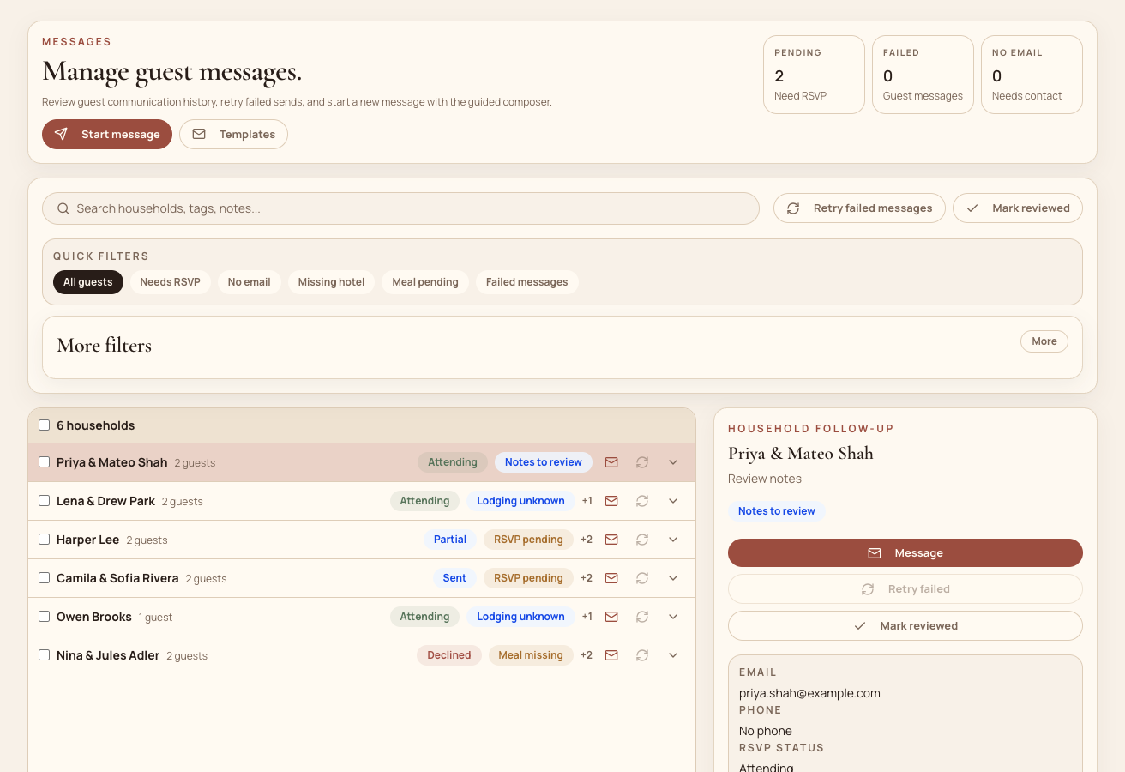Screen dimensions: 1125x772
Task: Click the +1 overflow tag in Owen Brooks row
Action: [587, 617]
